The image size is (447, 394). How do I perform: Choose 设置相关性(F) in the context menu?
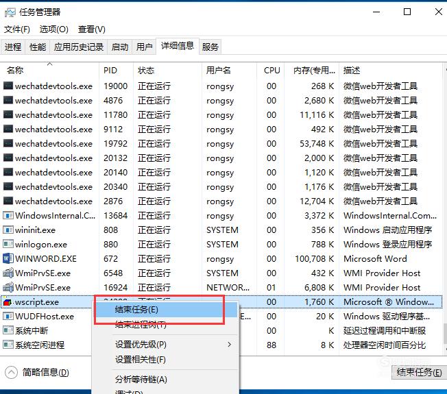pyautogui.click(x=166, y=360)
